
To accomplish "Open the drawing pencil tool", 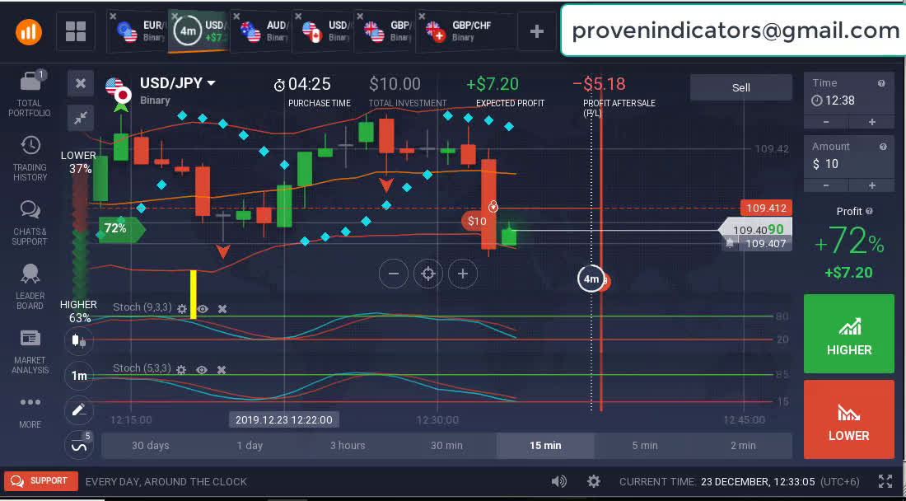I will 79,410.
